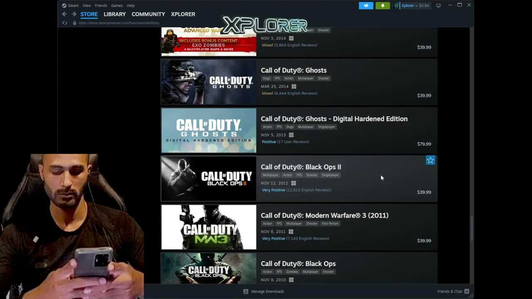Click the Shooter tag under Black Ops II
This screenshot has height=299, width=532.
click(311, 175)
